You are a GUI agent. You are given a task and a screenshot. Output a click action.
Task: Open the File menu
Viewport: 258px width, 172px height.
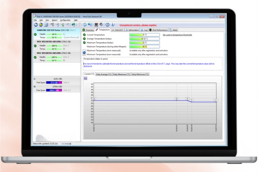(x=35, y=20)
